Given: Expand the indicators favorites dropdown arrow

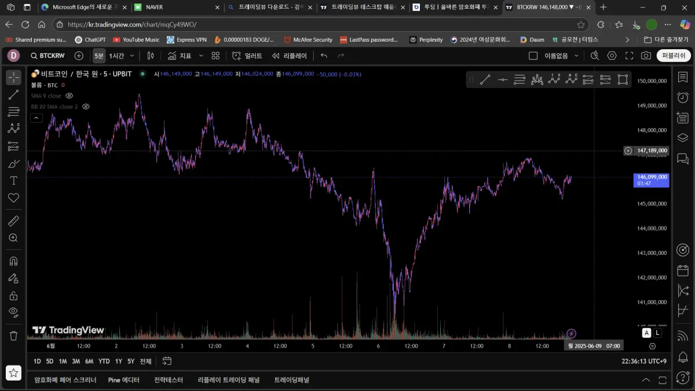Looking at the screenshot, I should [201, 56].
